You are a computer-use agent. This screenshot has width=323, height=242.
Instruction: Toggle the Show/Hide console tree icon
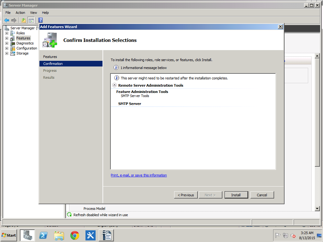[x=31, y=20]
